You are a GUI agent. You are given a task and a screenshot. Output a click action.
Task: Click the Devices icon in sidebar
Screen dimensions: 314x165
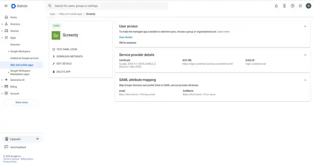coord(6,31)
